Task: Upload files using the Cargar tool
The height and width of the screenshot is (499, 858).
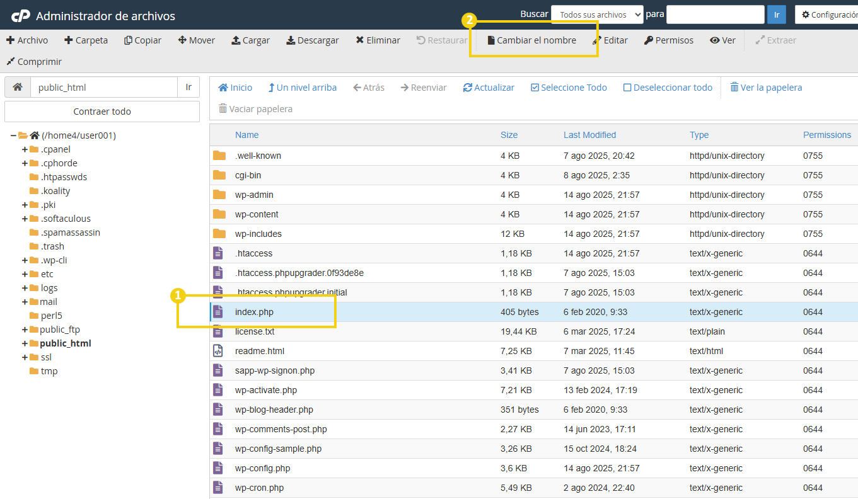Action: coord(250,40)
